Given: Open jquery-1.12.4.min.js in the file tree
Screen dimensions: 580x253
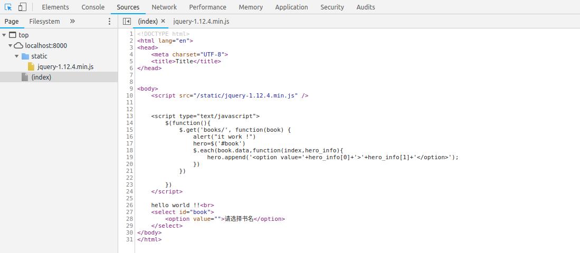Looking at the screenshot, I should coord(65,67).
